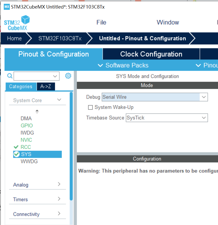This screenshot has height=225, width=218.
Task: Select IWDG in the peripheral list
Action: click(x=27, y=133)
